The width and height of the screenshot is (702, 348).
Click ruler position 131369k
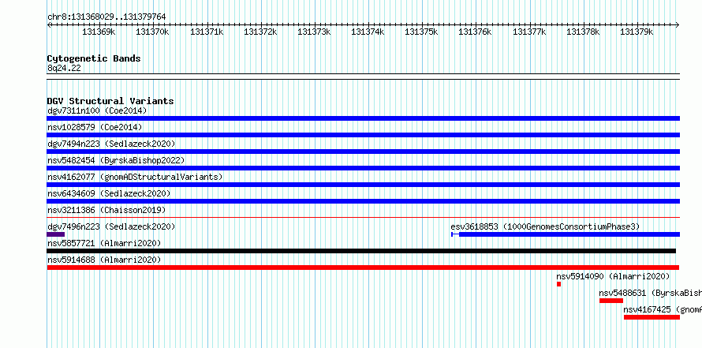pyautogui.click(x=99, y=32)
